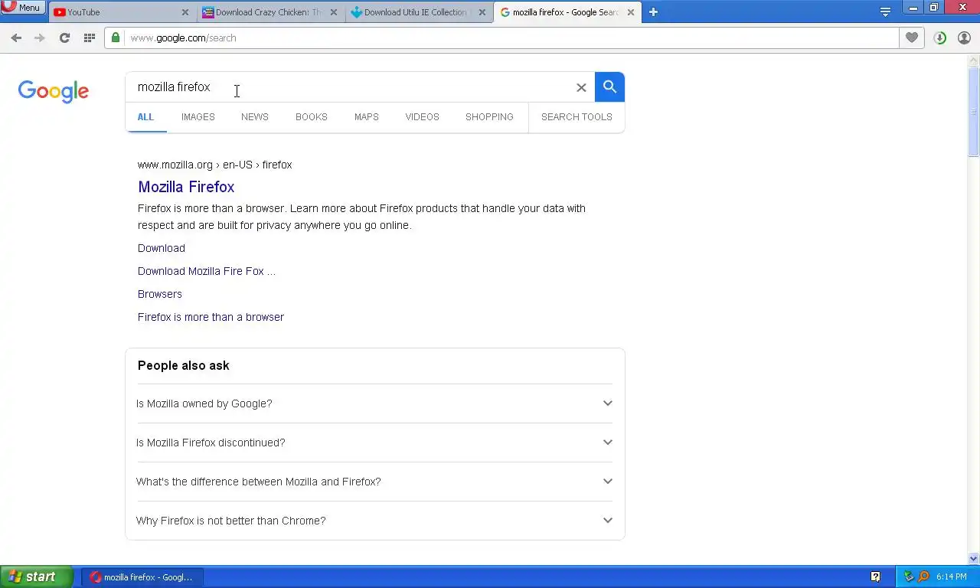Click the green padlock security icon
The image size is (980, 588).
tap(116, 38)
